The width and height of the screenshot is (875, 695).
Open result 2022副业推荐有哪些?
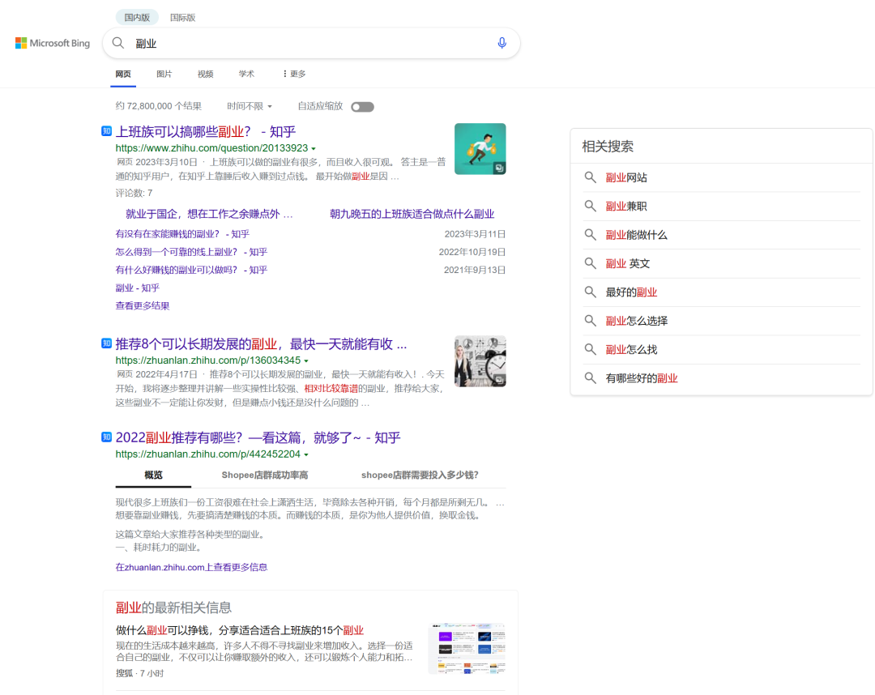tap(258, 437)
